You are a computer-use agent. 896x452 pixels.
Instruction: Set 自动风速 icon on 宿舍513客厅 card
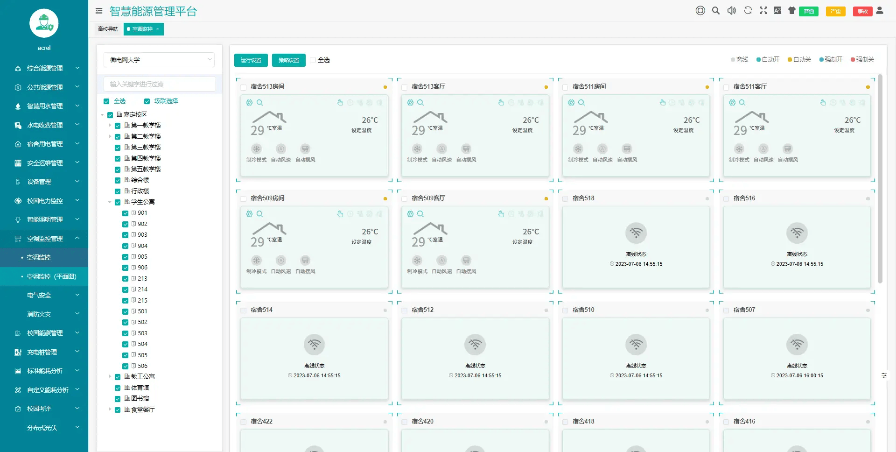click(x=441, y=149)
